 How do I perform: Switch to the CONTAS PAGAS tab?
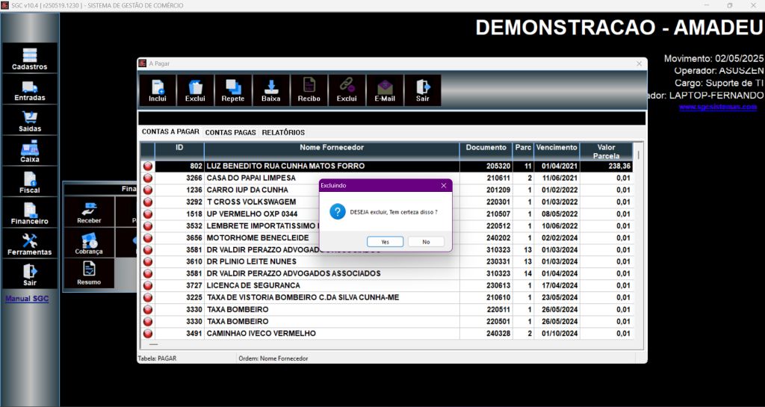pyautogui.click(x=230, y=133)
